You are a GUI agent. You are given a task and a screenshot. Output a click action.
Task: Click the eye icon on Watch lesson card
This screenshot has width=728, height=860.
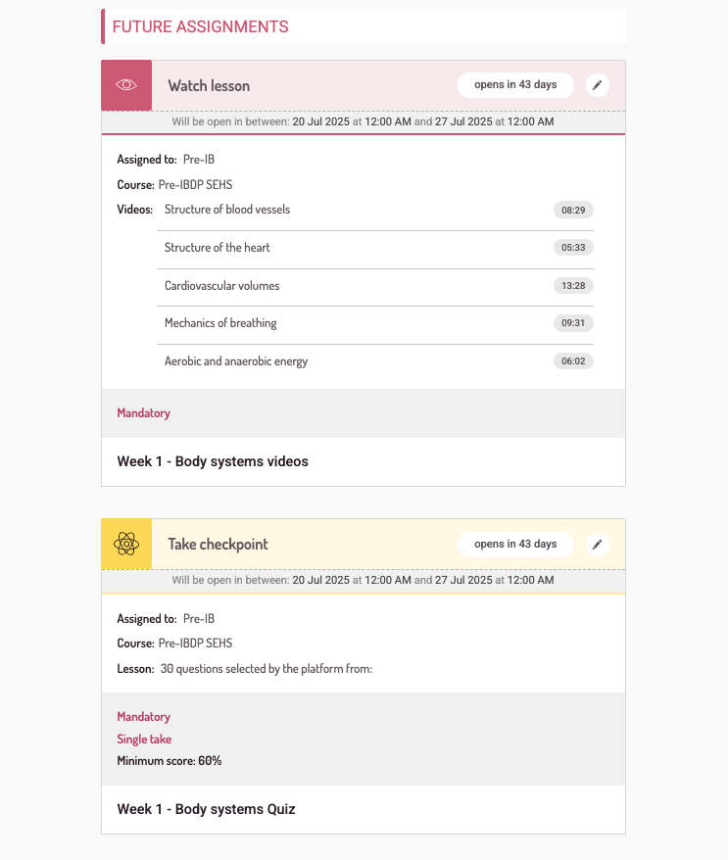[126, 85]
